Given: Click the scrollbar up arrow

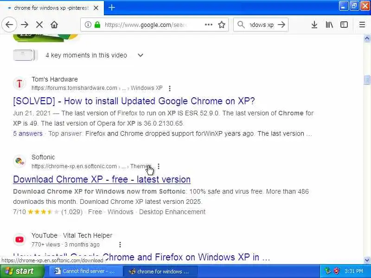Looking at the screenshot, I should (367, 38).
